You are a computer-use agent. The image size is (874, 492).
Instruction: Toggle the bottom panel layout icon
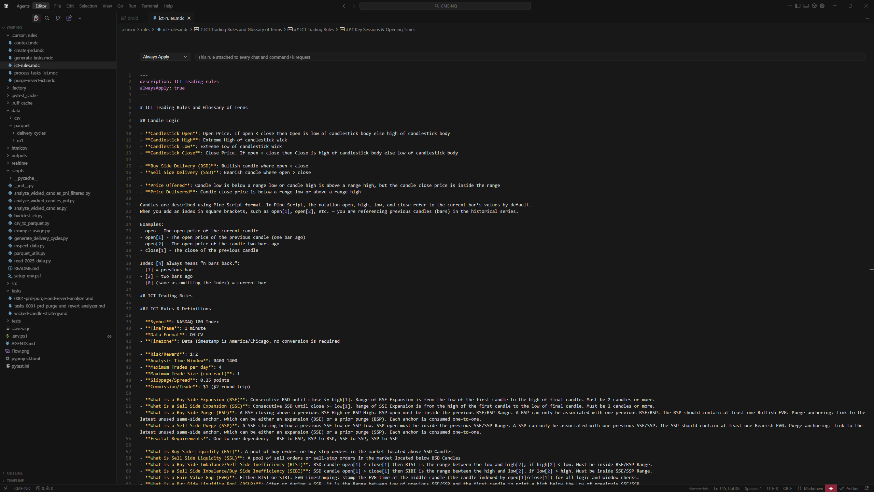(x=806, y=6)
